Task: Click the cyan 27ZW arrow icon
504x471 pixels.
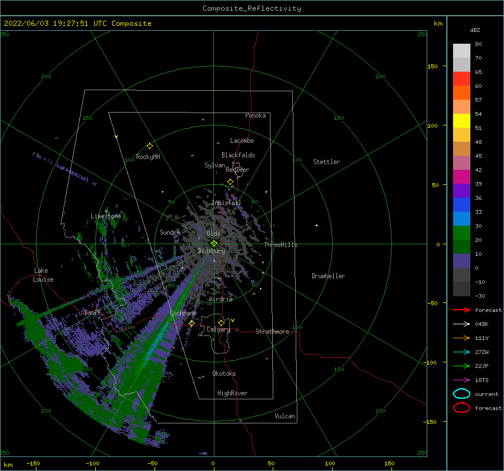Action: coord(461,352)
